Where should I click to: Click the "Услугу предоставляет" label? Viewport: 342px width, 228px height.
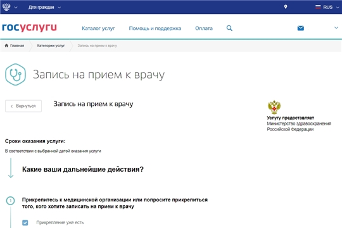click(x=290, y=118)
